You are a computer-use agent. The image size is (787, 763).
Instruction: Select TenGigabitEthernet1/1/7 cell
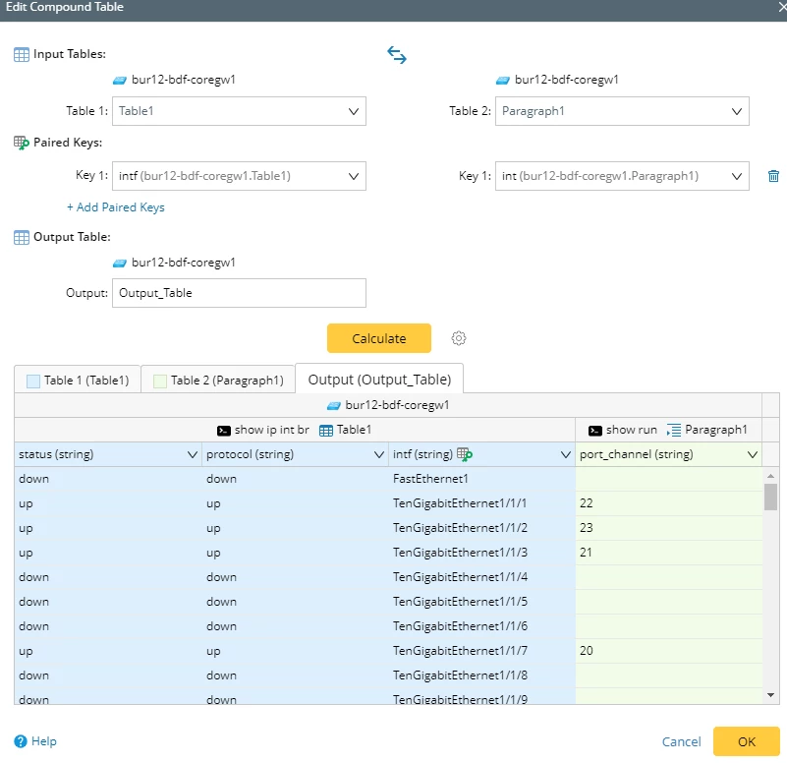click(481, 652)
